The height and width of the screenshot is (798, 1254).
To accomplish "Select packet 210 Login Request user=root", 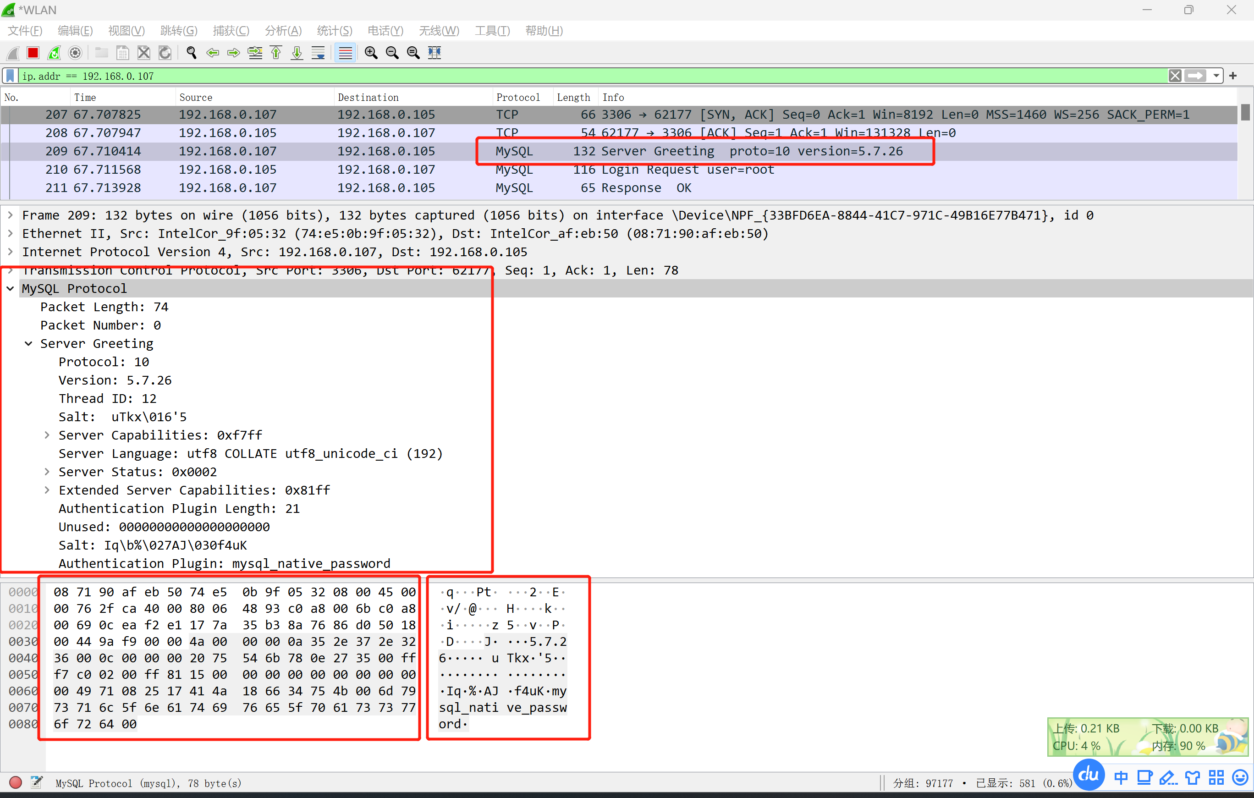I will point(619,170).
